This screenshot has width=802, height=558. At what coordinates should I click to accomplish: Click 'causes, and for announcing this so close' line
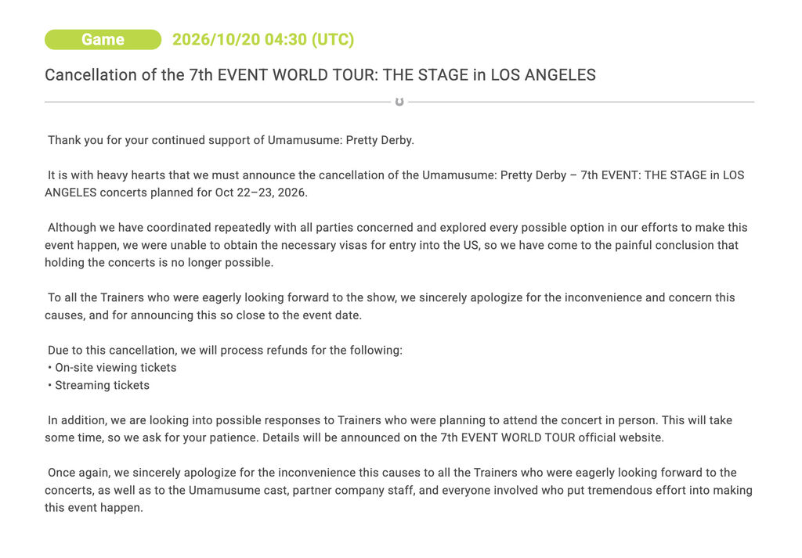point(203,315)
